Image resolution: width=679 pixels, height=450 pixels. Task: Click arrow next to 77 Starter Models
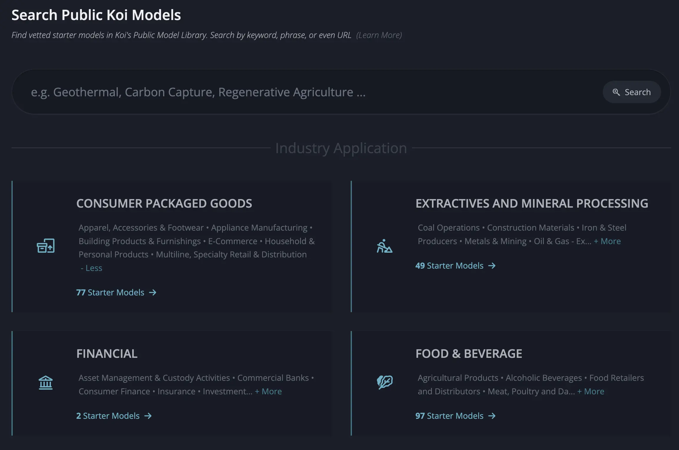(153, 292)
